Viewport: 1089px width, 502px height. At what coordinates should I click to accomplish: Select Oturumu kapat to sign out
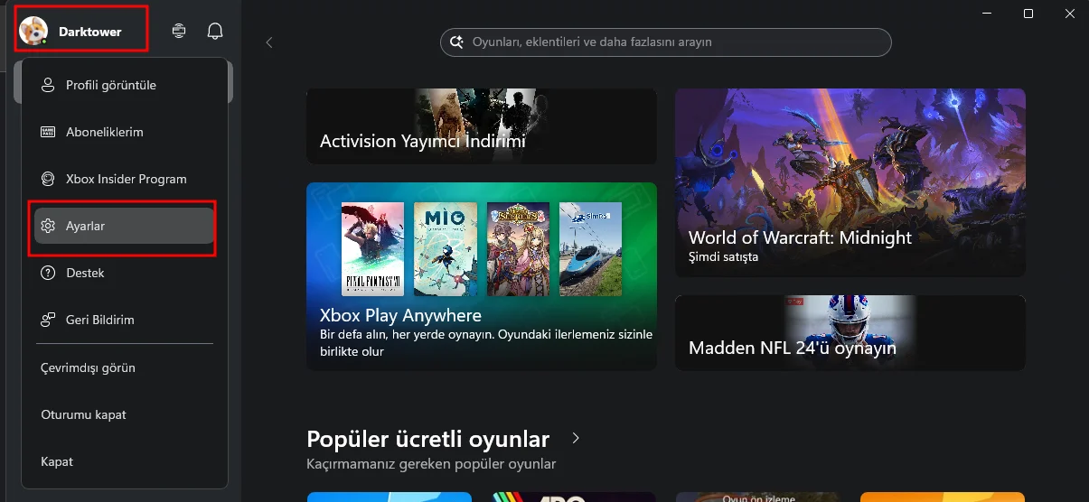tap(124, 414)
